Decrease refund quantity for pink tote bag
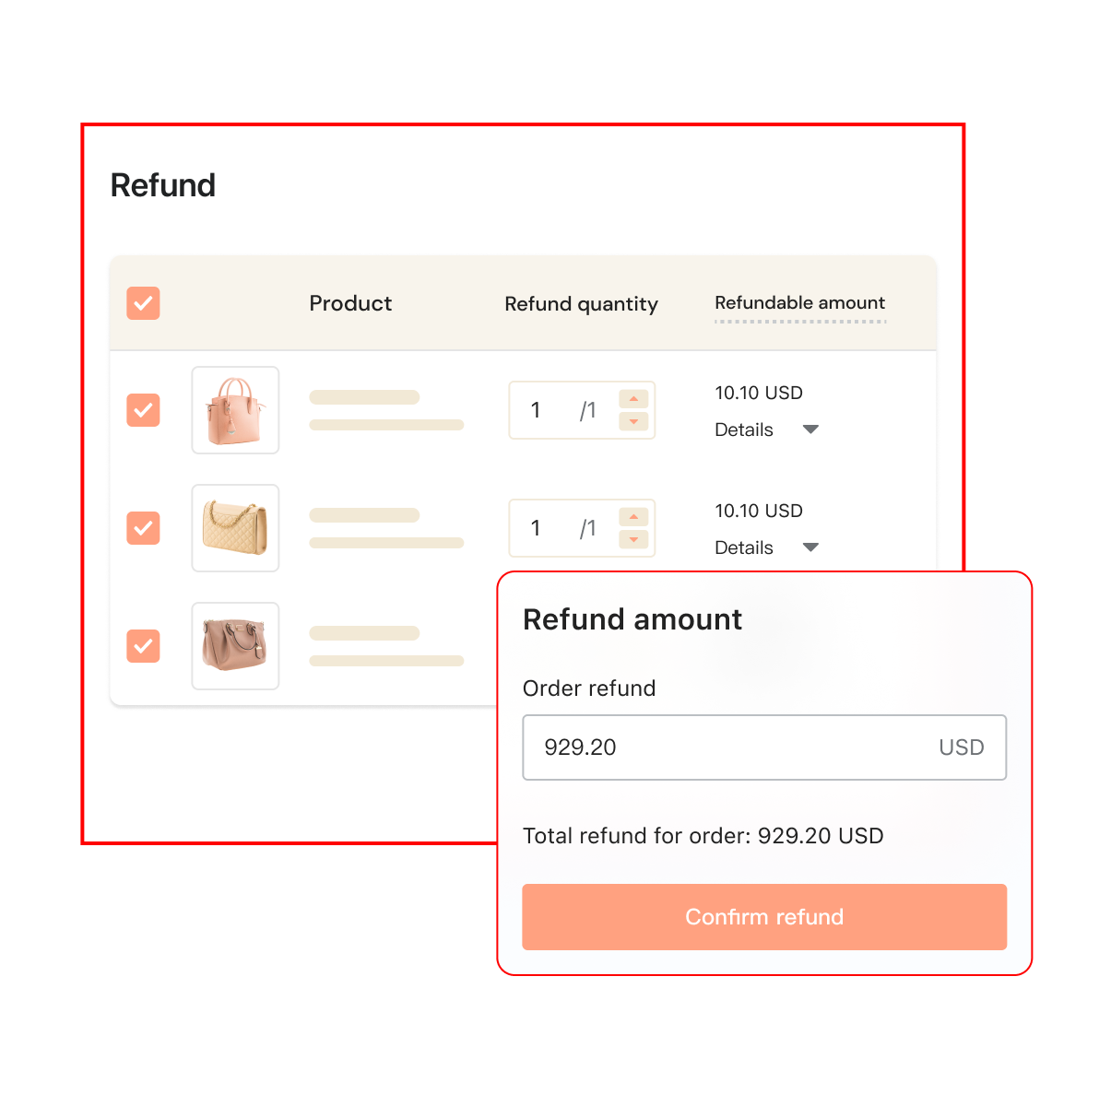The width and height of the screenshot is (1111, 1106). 633,421
